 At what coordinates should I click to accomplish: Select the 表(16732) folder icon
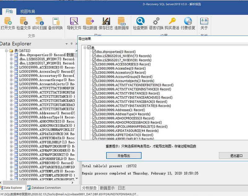click(x=11, y=51)
